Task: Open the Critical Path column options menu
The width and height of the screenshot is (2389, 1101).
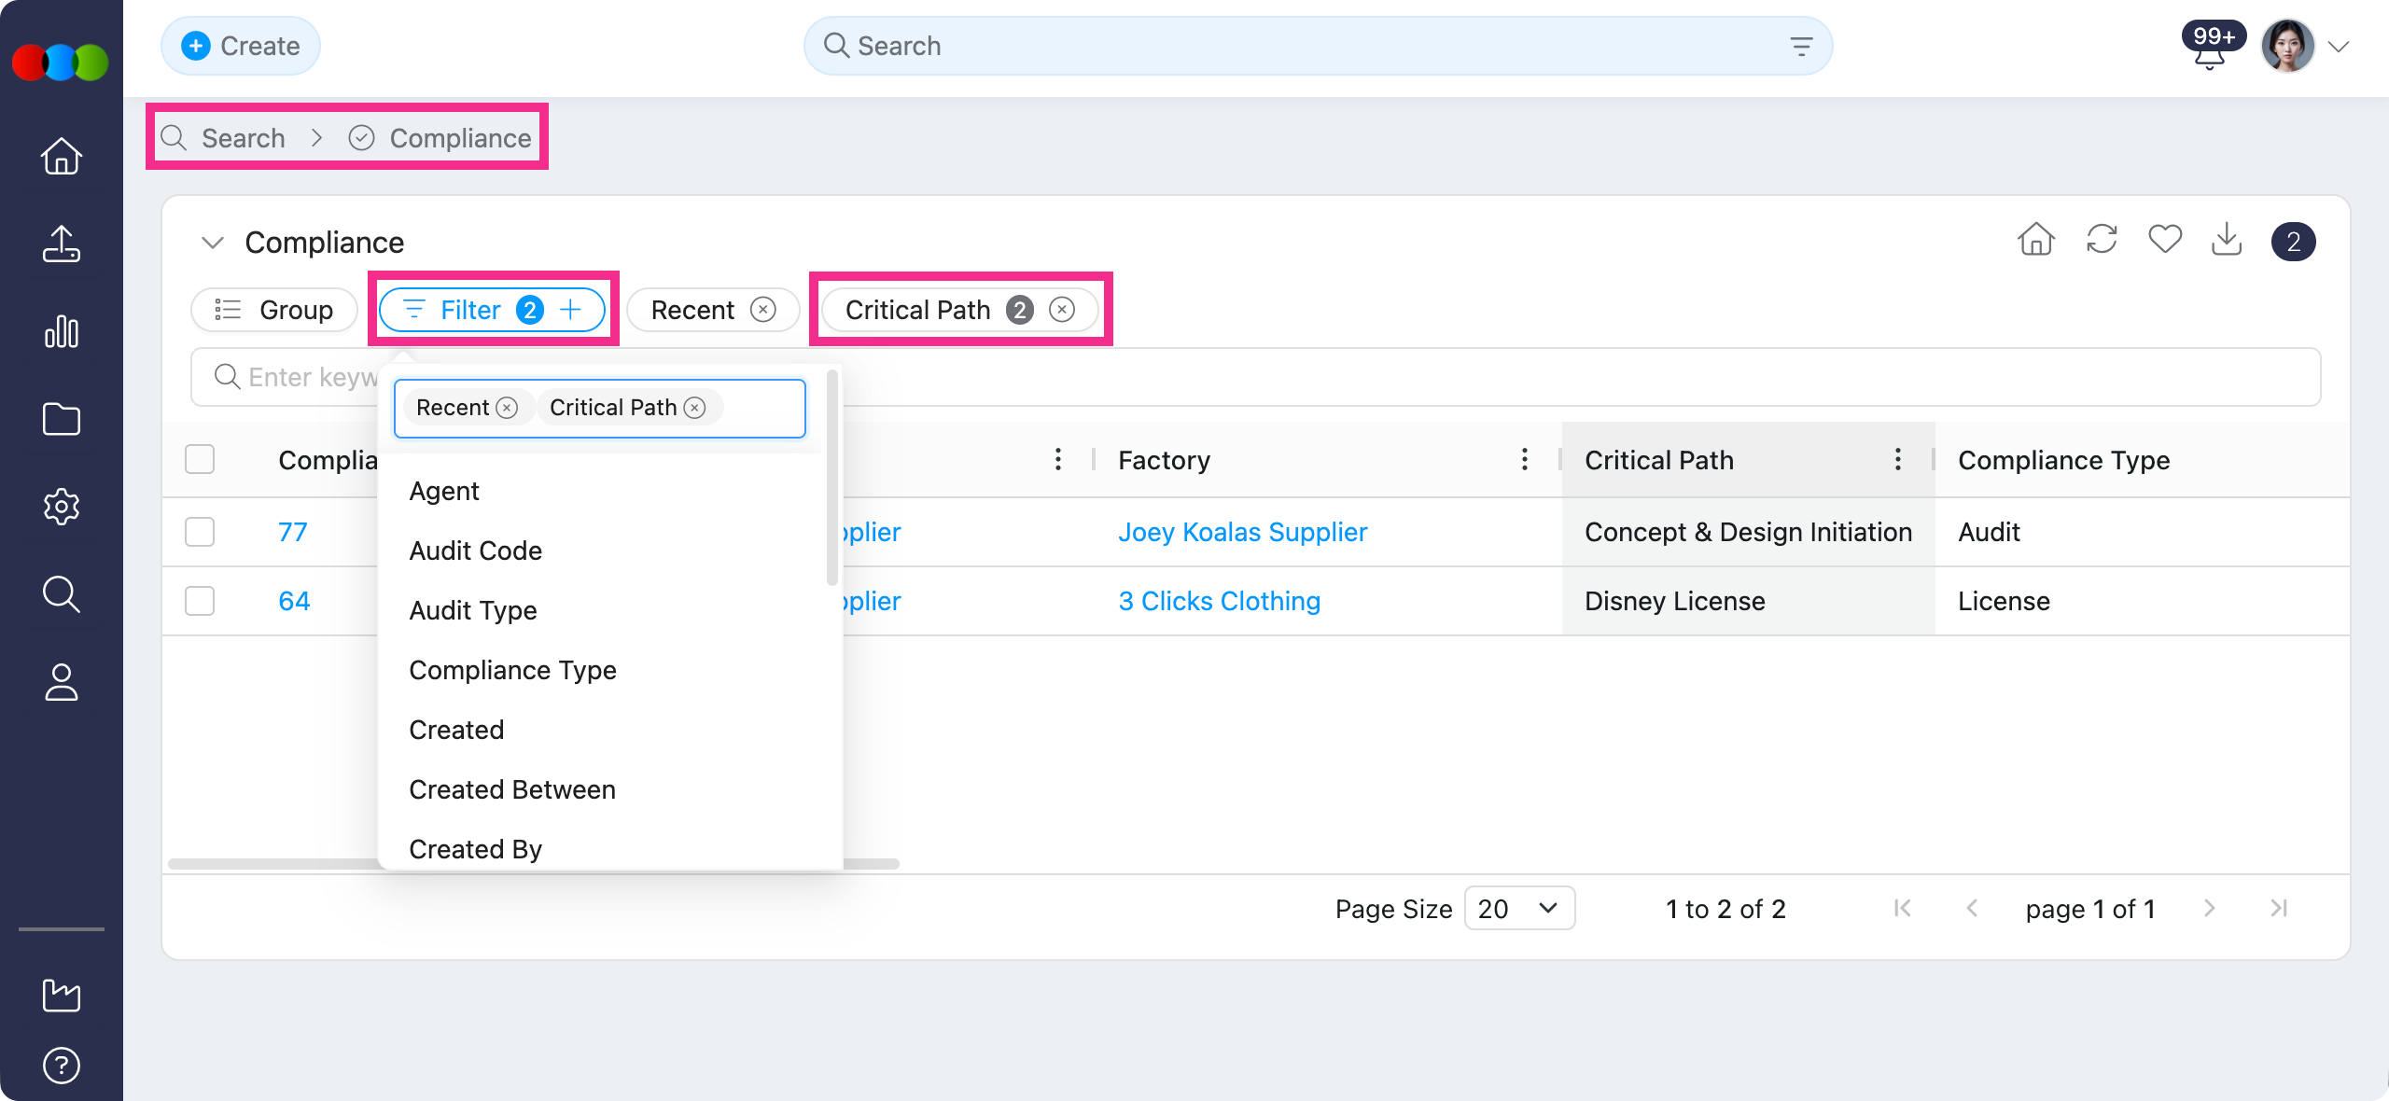Action: [1896, 459]
